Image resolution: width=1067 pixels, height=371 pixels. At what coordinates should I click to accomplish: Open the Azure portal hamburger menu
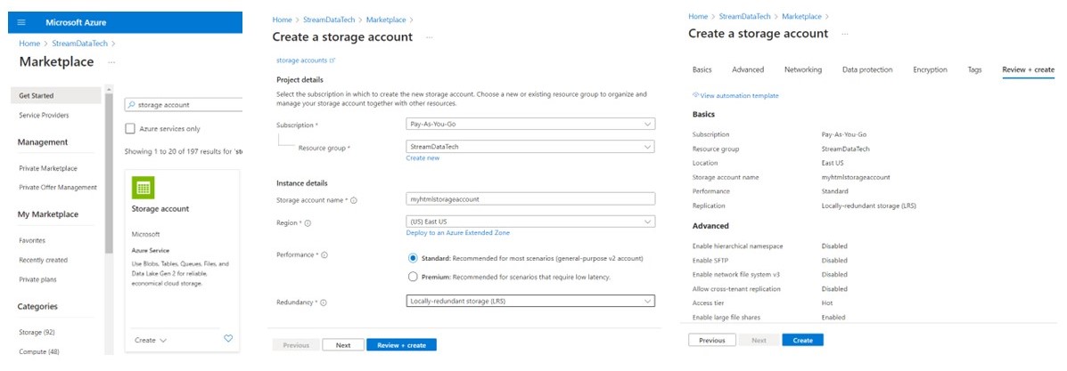coord(21,22)
